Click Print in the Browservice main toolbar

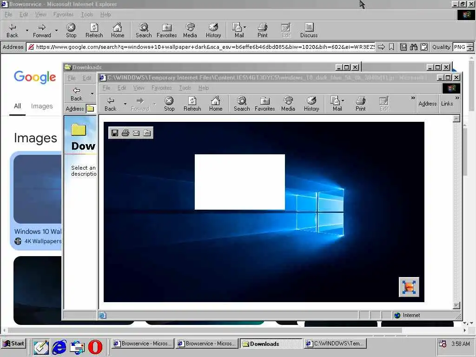(263, 31)
